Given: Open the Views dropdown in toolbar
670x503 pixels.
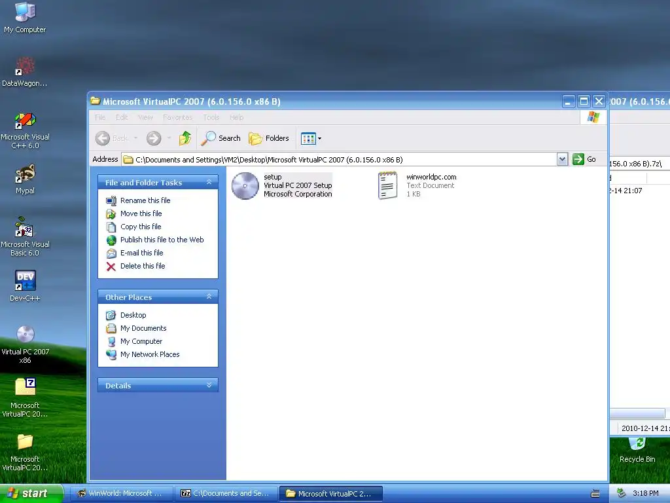Looking at the screenshot, I should 311,138.
